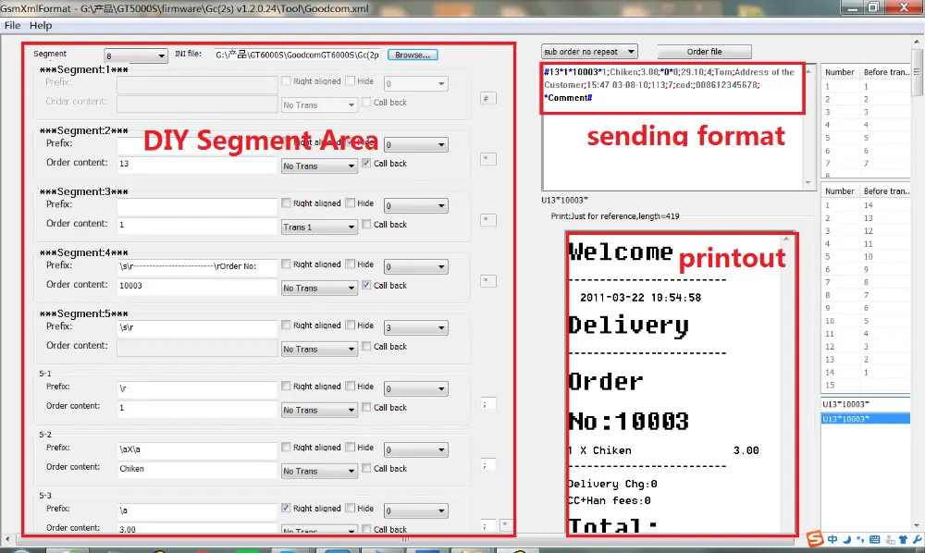This screenshot has height=553, width=925.
Task: Click the sending format scrollbar down arrow
Action: click(808, 183)
